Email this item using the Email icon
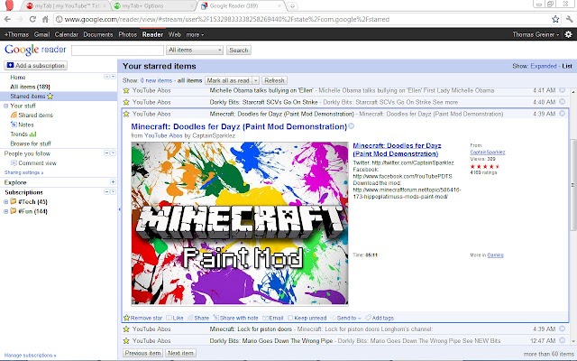Screen dimensions: 577x361 tap(265, 318)
